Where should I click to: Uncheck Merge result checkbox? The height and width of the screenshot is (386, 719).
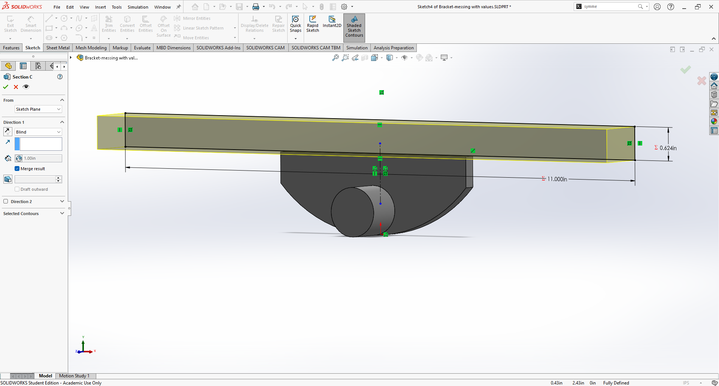click(x=17, y=169)
